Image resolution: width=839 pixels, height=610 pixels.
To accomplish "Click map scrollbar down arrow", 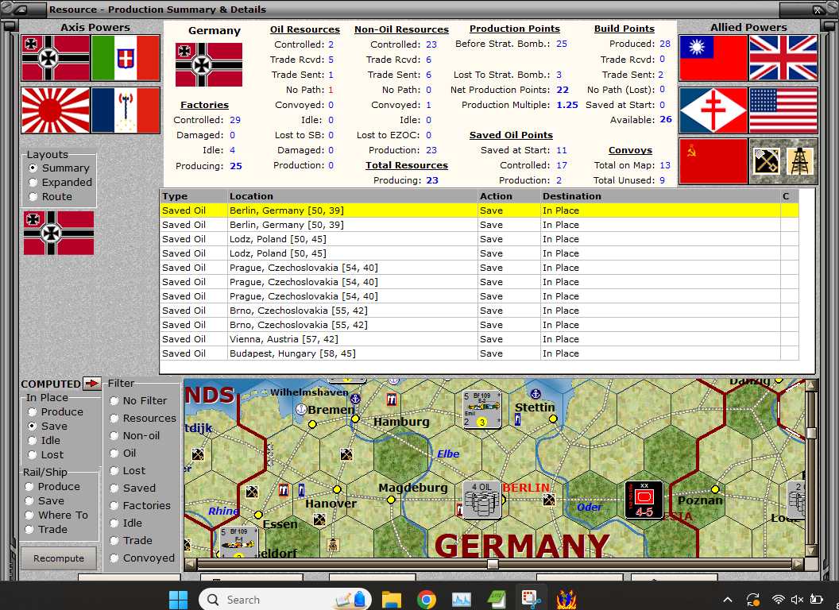I will 812,551.
